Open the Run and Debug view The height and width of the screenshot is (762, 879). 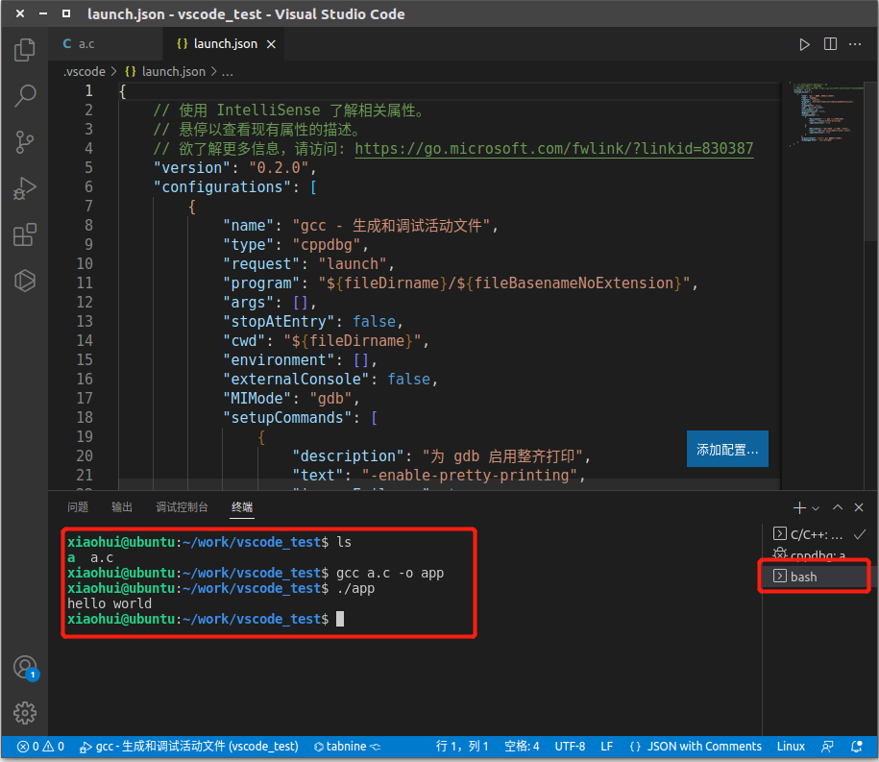24,188
